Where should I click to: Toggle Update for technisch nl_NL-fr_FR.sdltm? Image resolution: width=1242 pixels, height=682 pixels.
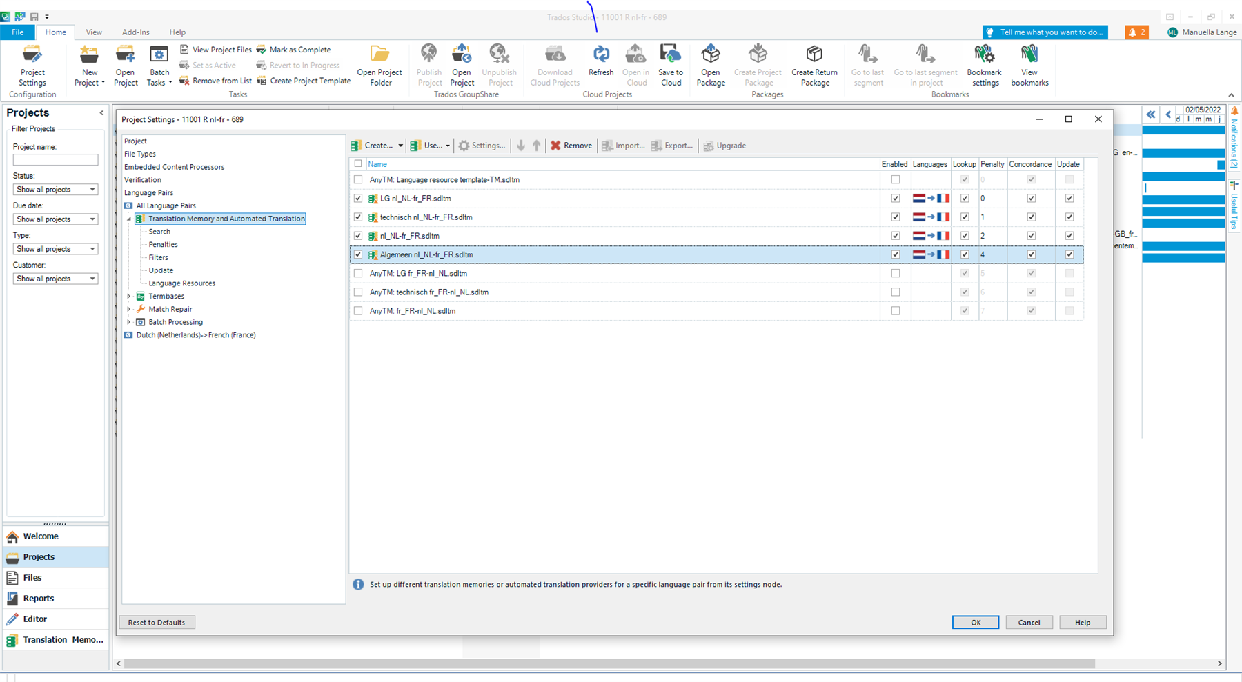1069,217
